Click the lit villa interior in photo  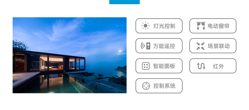pos(56,63)
